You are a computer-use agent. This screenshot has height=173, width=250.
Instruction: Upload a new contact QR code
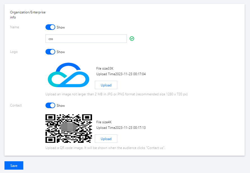tap(106, 139)
